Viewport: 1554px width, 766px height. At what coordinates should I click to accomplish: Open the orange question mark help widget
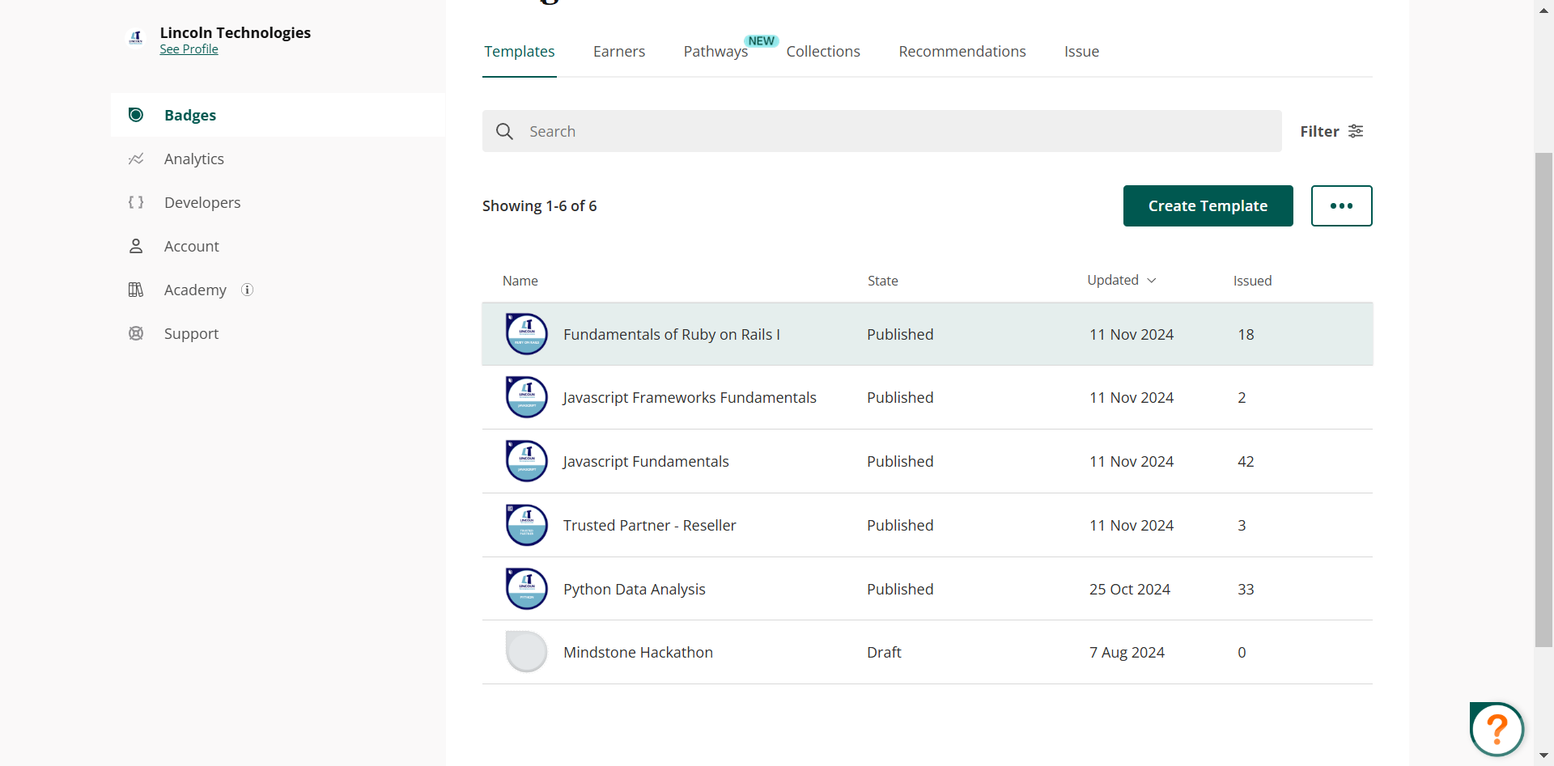click(1497, 729)
